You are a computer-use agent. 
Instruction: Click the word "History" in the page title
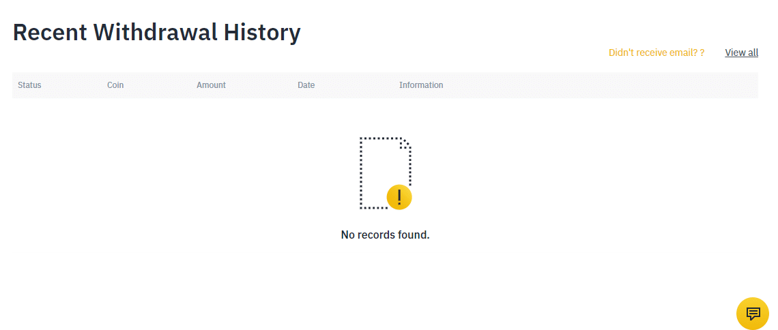tap(262, 33)
